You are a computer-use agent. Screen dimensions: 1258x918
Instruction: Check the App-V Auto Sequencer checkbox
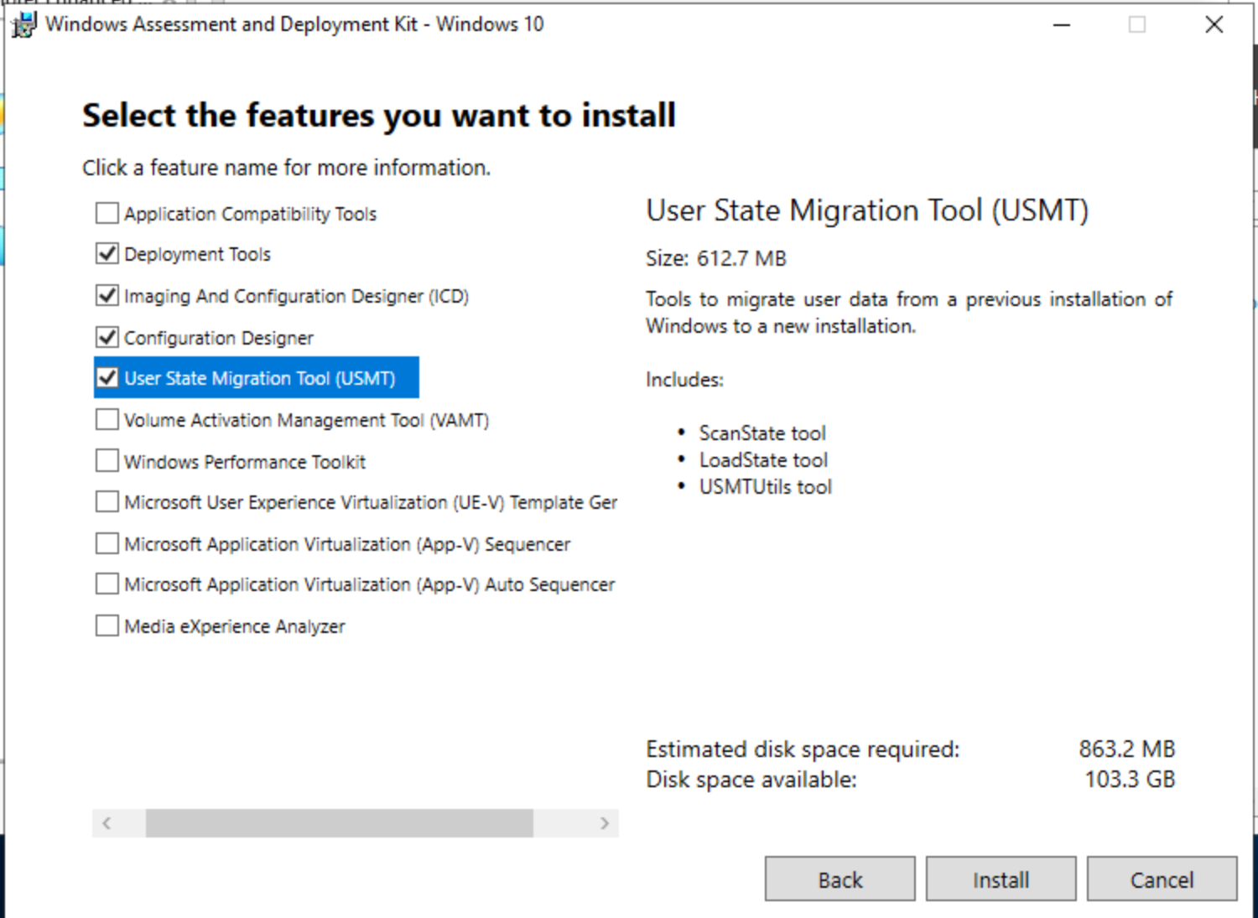(107, 583)
